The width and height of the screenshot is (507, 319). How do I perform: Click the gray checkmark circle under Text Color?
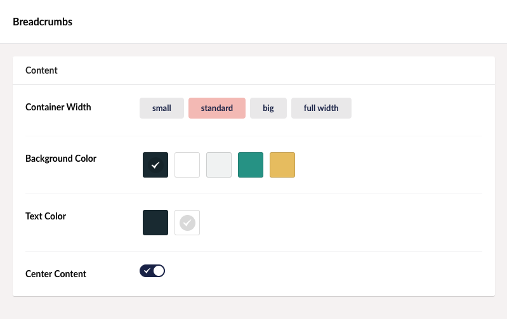pos(187,223)
